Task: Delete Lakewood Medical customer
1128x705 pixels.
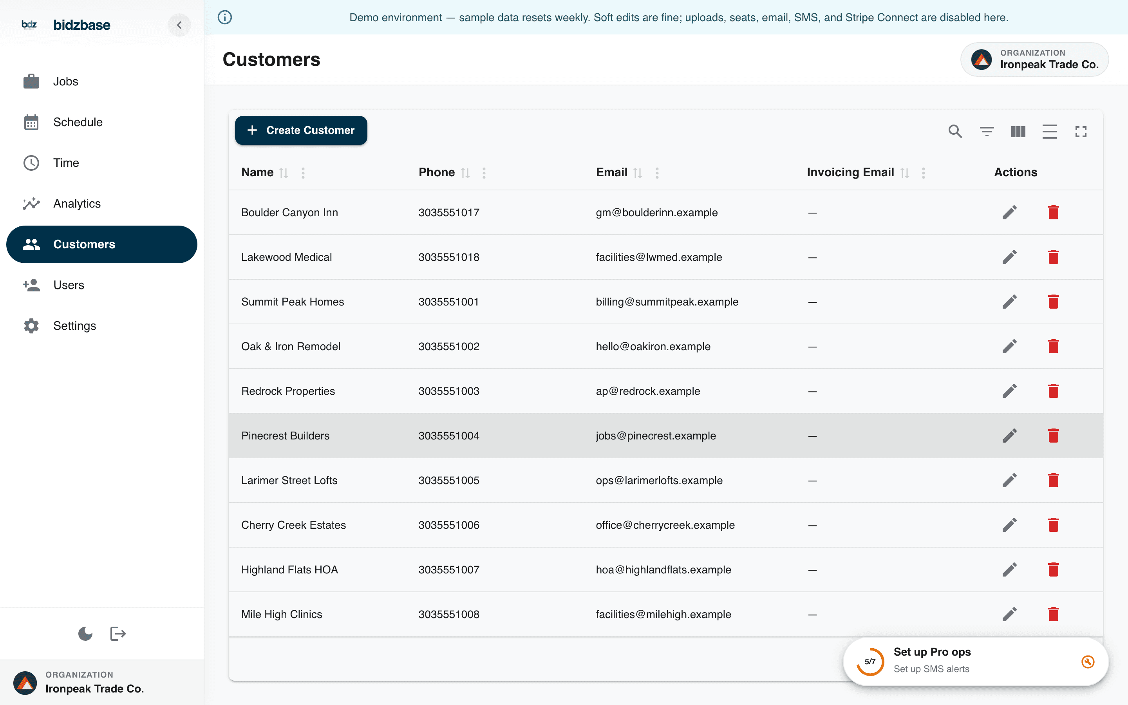Action: point(1054,257)
